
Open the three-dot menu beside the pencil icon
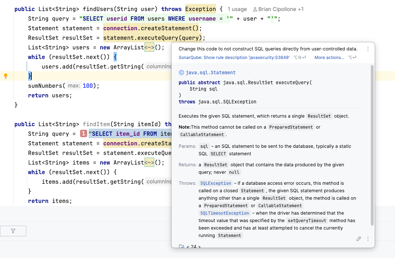[368, 239]
